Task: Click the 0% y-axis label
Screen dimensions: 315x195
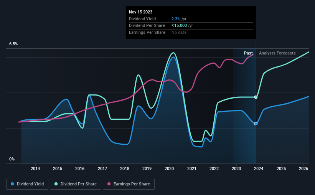Action: point(12,159)
